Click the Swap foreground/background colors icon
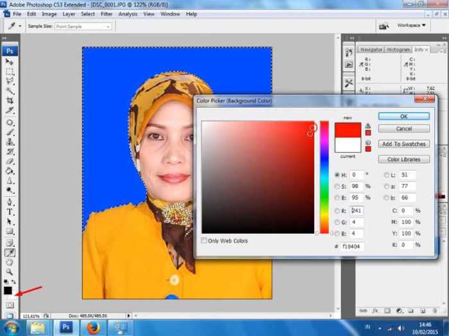Image resolution: width=449 pixels, height=336 pixels. [13, 281]
